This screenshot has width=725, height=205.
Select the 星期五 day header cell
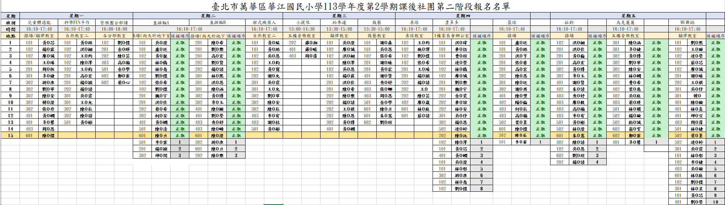[628, 16]
